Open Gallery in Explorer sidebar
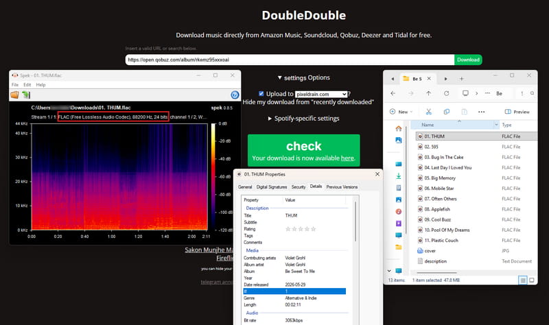549x325 pixels. pos(399,141)
